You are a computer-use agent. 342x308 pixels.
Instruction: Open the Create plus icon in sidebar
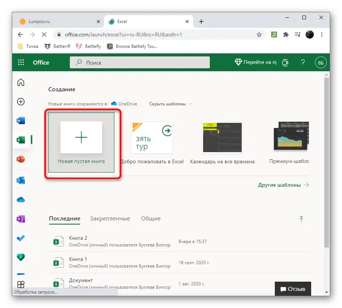21,102
